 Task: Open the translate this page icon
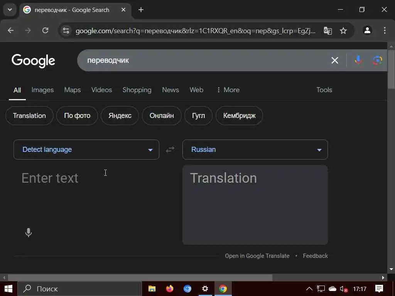pyautogui.click(x=328, y=31)
